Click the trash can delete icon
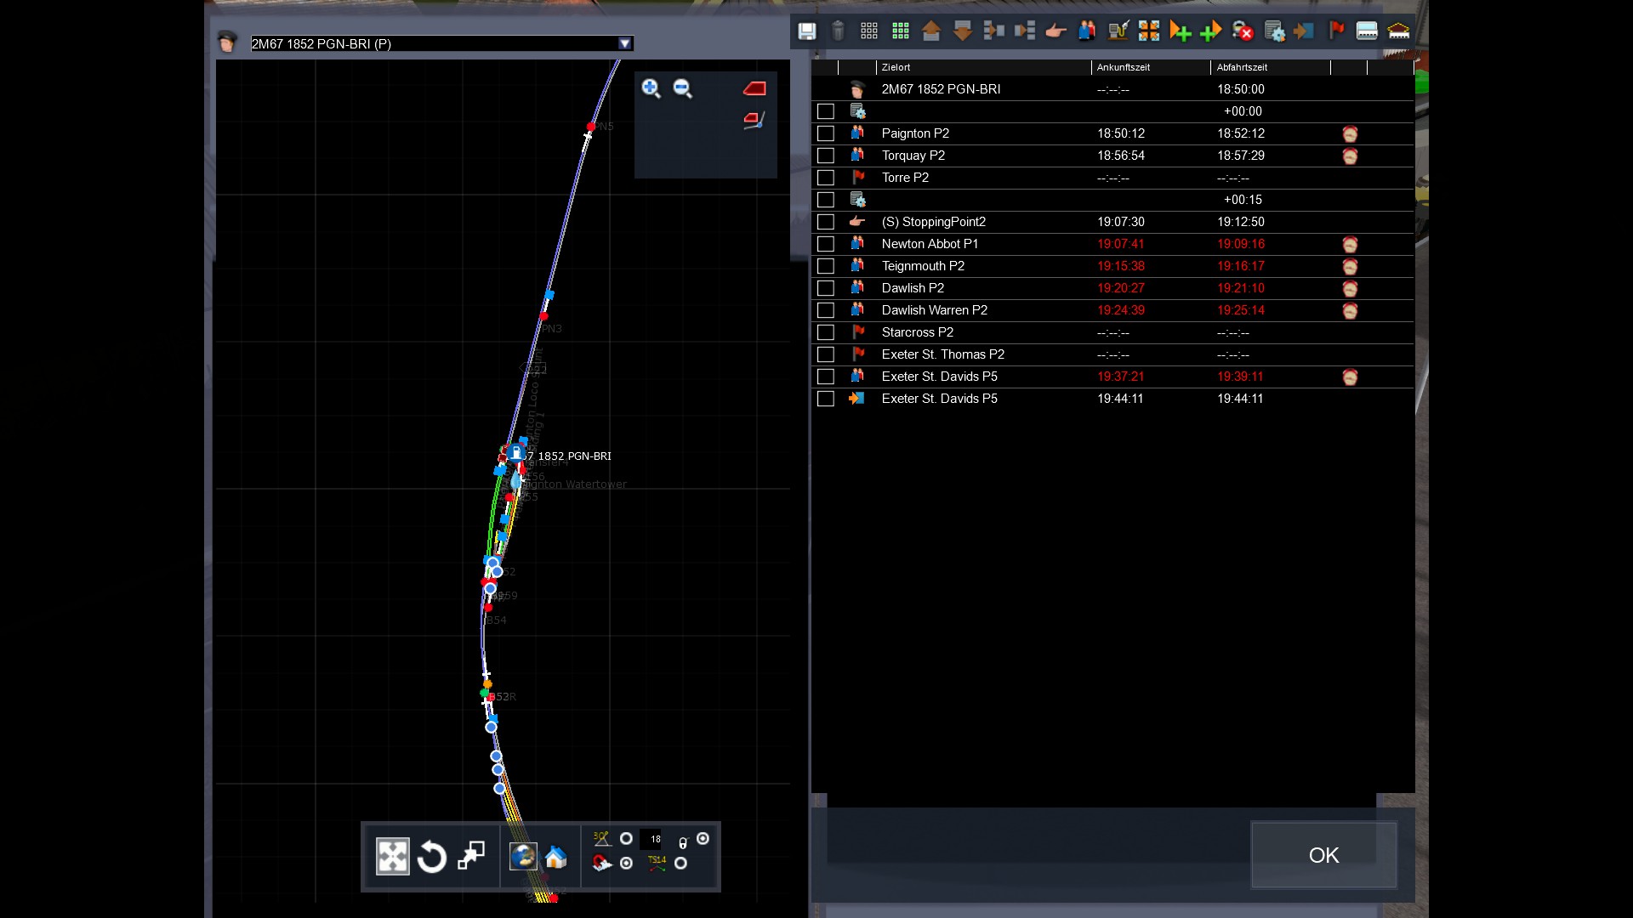The width and height of the screenshot is (1633, 918). (x=838, y=31)
